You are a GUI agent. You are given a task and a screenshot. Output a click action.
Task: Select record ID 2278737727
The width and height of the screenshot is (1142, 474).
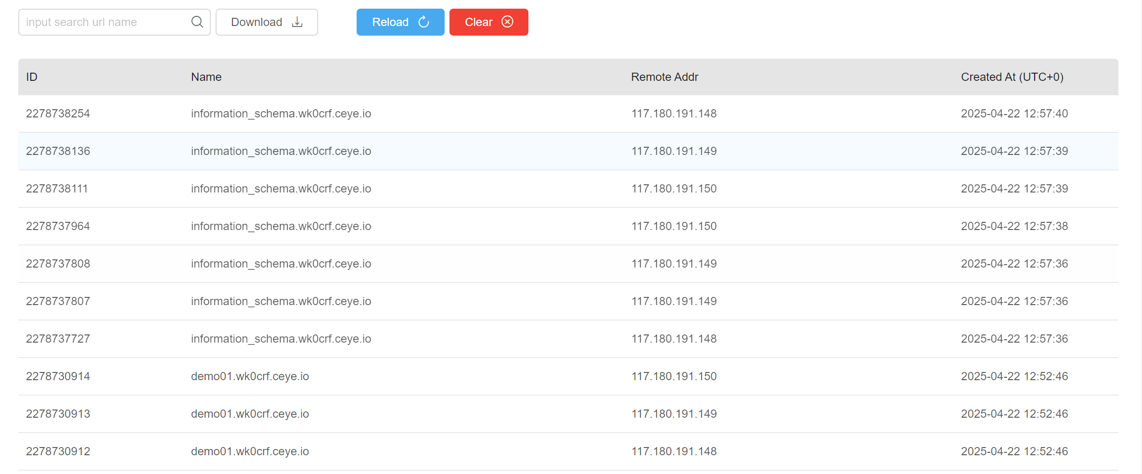coord(58,339)
